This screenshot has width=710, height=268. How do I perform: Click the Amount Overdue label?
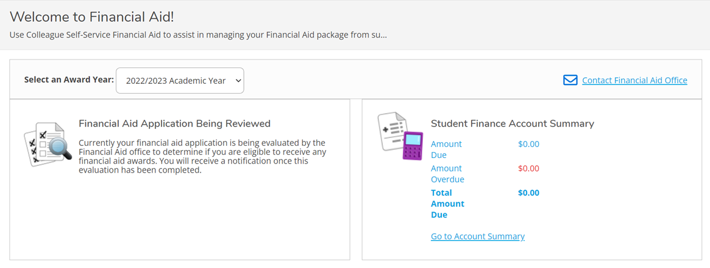coord(447,174)
